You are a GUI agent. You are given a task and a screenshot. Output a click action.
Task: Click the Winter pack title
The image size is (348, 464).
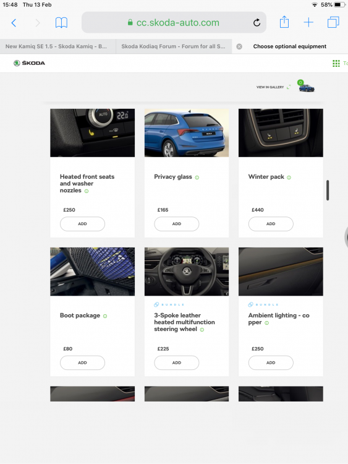266,177
